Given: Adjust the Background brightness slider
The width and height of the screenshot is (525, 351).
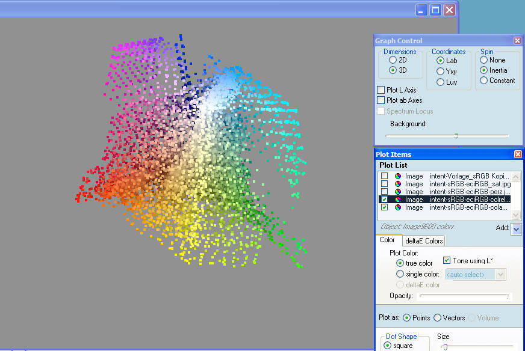Looking at the screenshot, I should coord(456,136).
